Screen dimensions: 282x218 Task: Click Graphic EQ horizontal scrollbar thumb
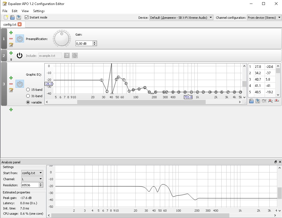click(141, 102)
